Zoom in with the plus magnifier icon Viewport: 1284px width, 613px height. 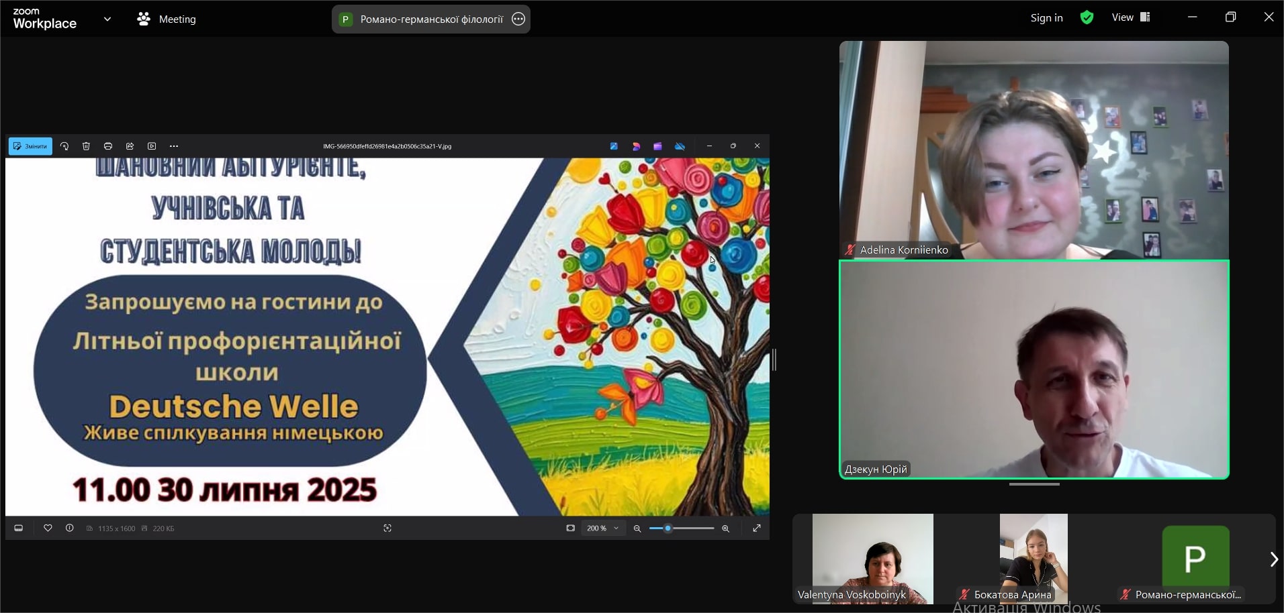[725, 528]
